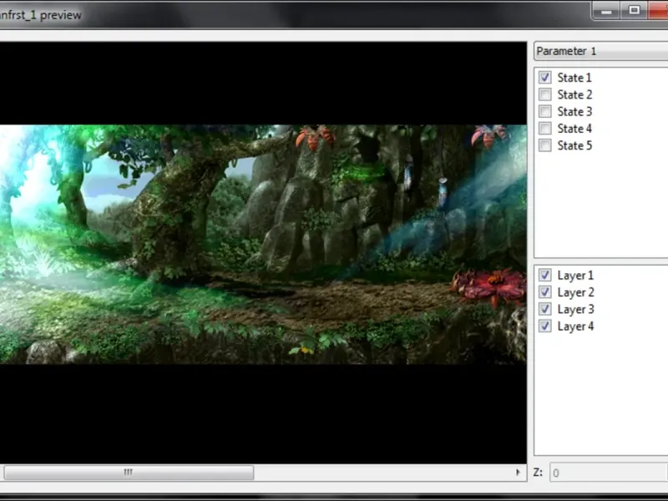
Task: Disable the Layer 2 checkbox
Action: pyautogui.click(x=544, y=292)
